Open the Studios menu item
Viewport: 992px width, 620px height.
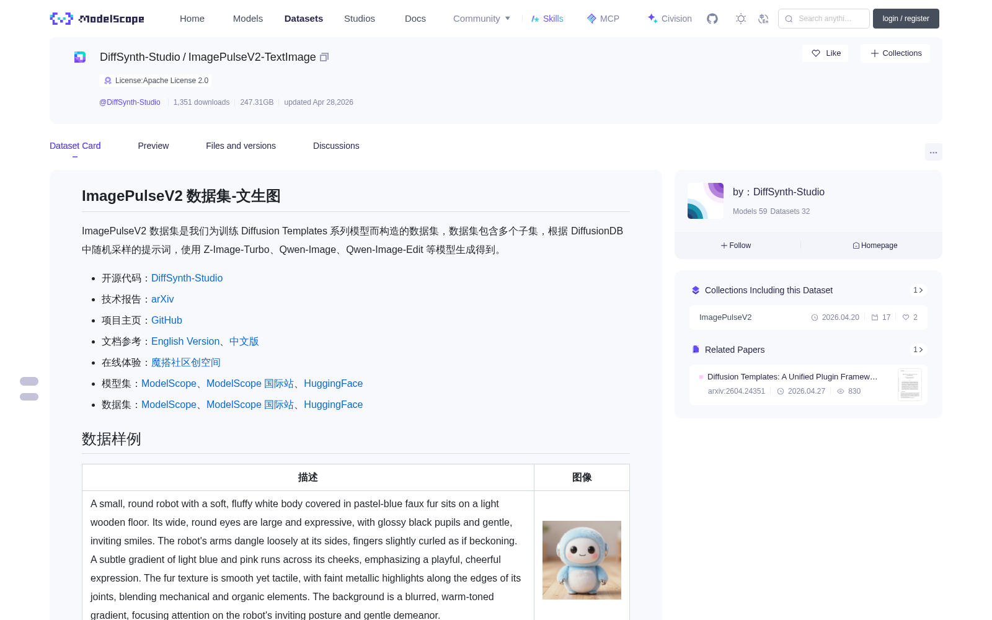[x=360, y=19]
